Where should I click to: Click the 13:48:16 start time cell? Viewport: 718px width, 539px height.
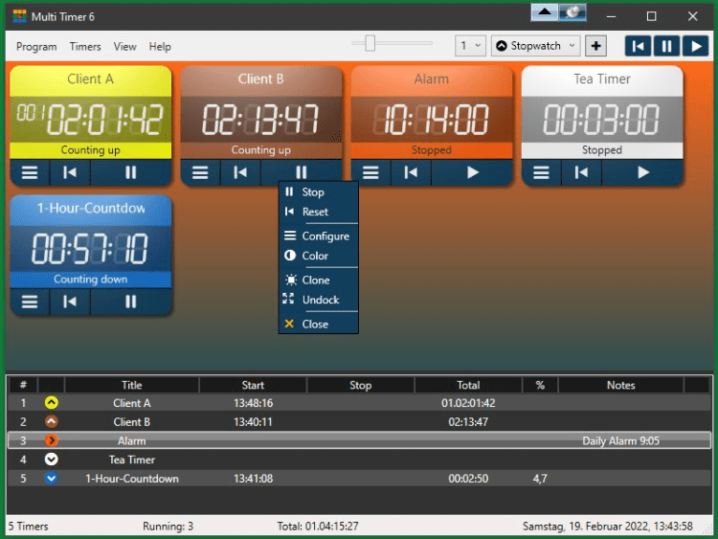click(x=254, y=403)
